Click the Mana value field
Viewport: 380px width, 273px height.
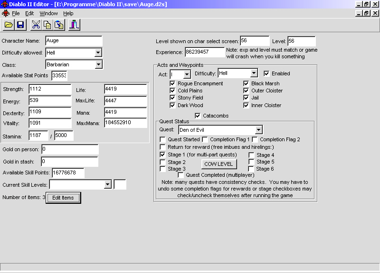click(125, 112)
